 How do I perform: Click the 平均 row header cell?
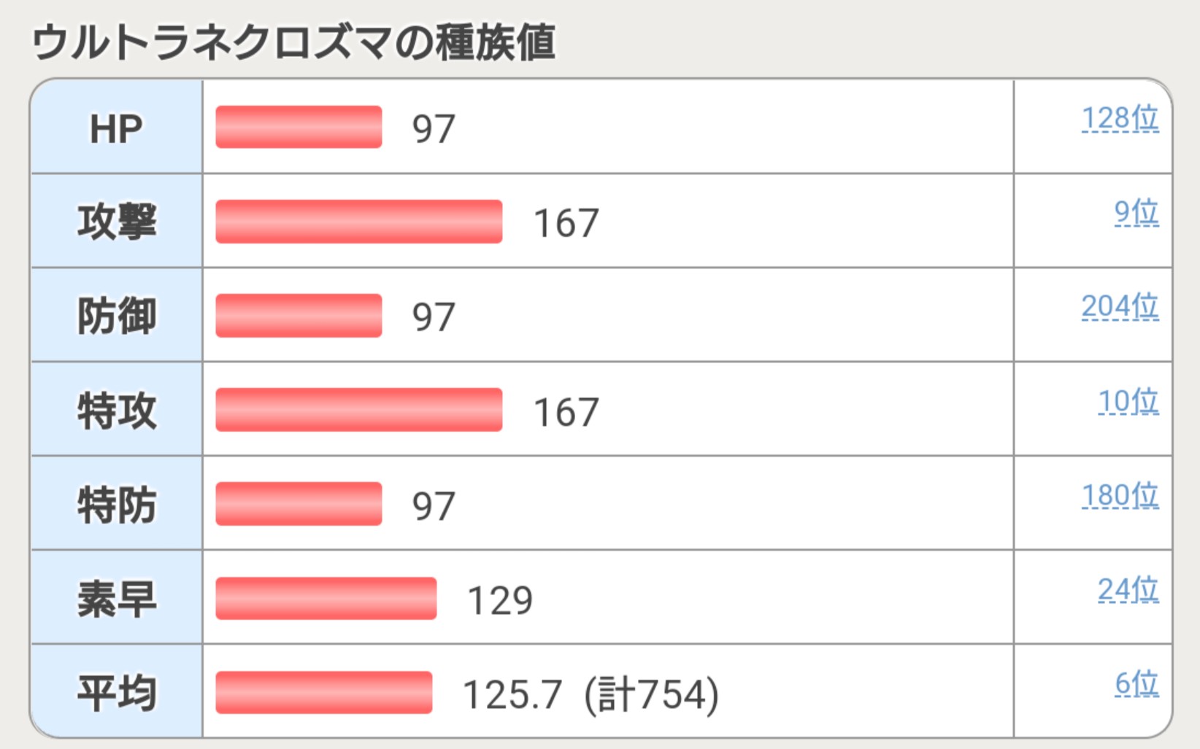pos(116,692)
